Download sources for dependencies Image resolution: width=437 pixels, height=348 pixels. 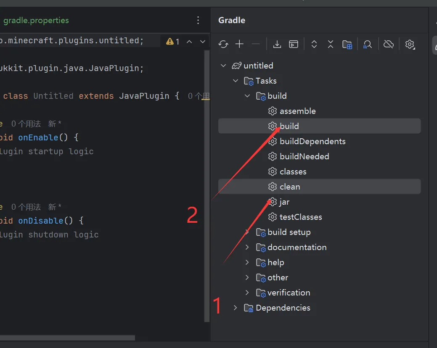pos(277,44)
